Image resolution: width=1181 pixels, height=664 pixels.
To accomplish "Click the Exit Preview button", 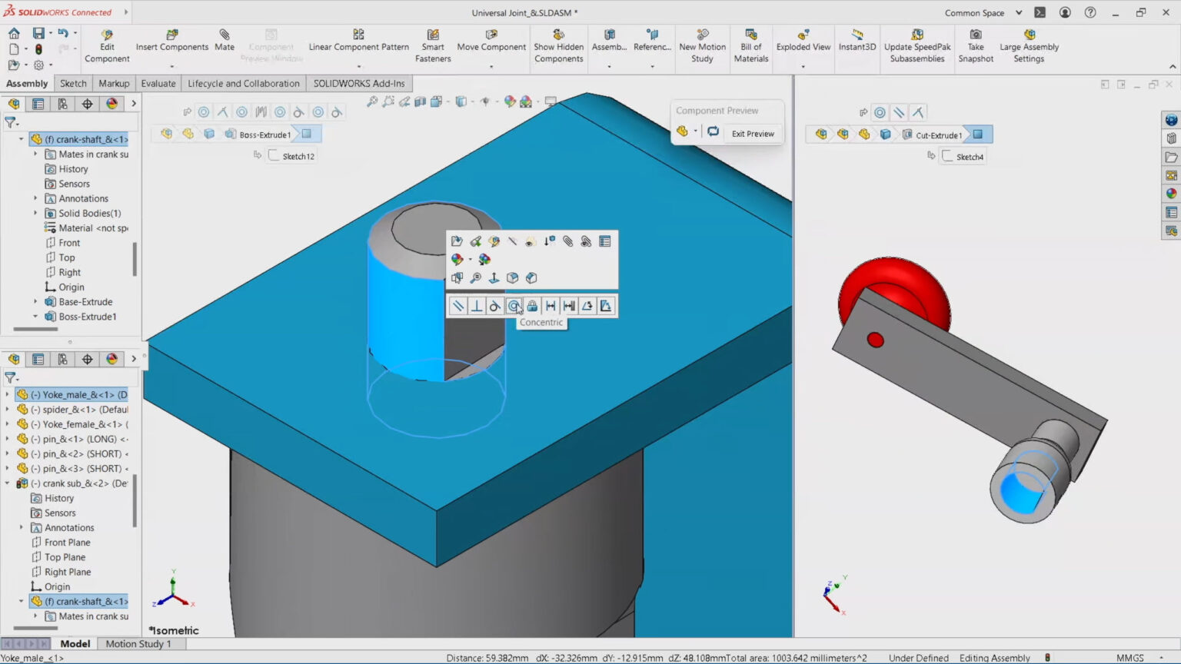I will 752,133.
